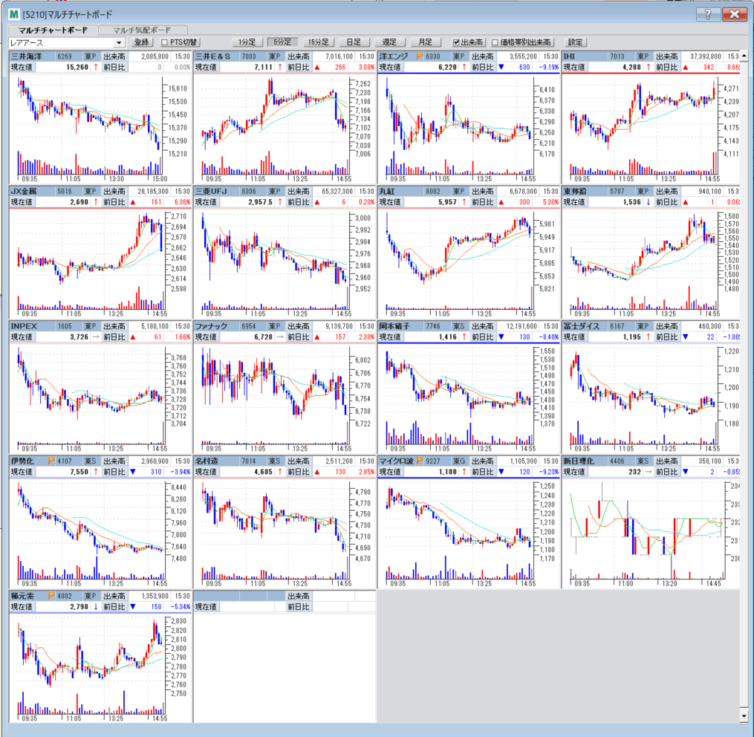The image size is (754, 737).
Task: Switch to the マルチ気配ボード tab
Action: (141, 30)
